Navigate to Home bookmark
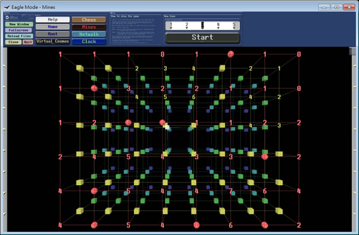The width and height of the screenshot is (359, 235). 53,27
